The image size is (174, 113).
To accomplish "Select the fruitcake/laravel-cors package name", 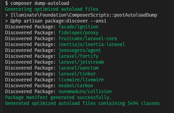I will pyautogui.click(x=88, y=38).
